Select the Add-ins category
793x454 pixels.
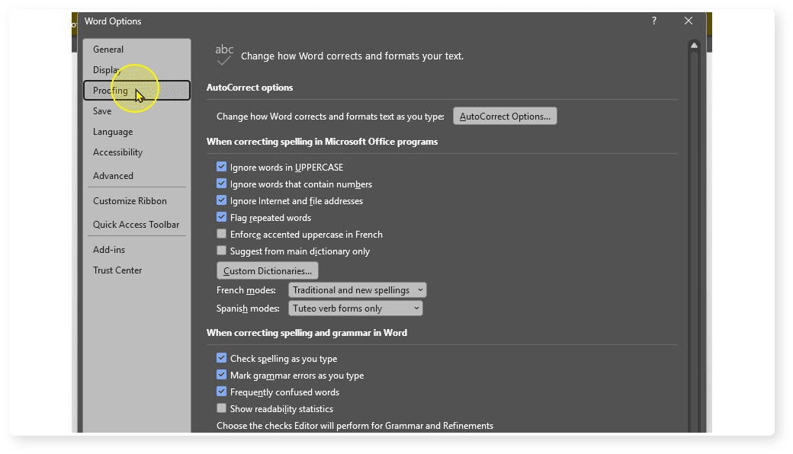tap(136, 250)
